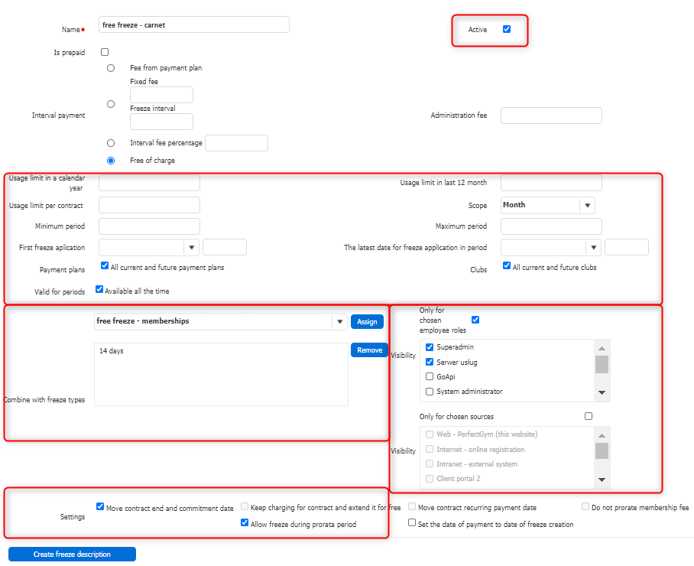Check the GoApi role checkbox
The width and height of the screenshot is (694, 566).
[430, 376]
